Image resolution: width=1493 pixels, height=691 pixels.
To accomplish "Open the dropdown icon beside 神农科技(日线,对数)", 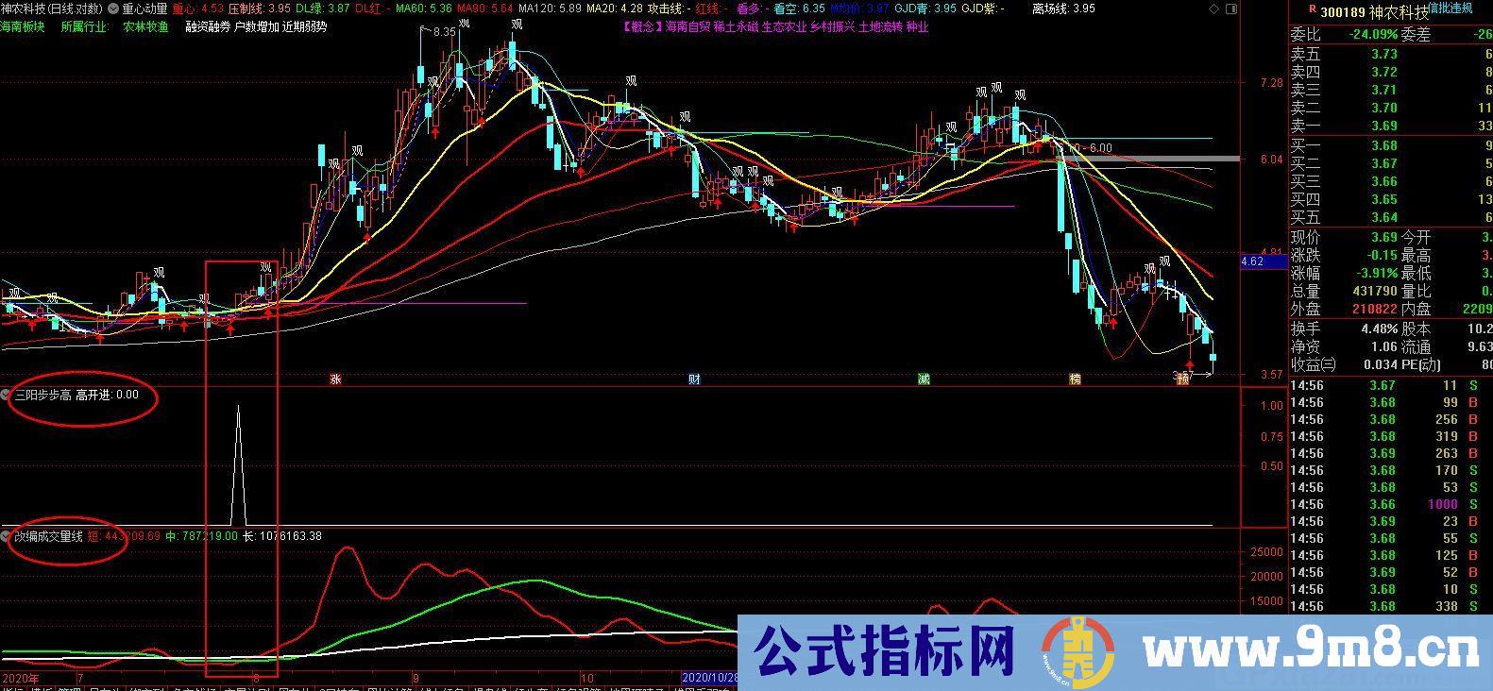I will pos(113,8).
